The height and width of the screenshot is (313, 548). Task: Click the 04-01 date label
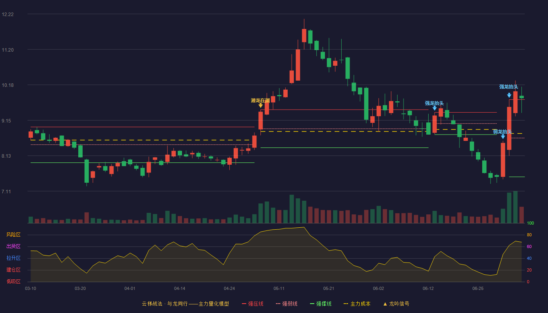130,288
